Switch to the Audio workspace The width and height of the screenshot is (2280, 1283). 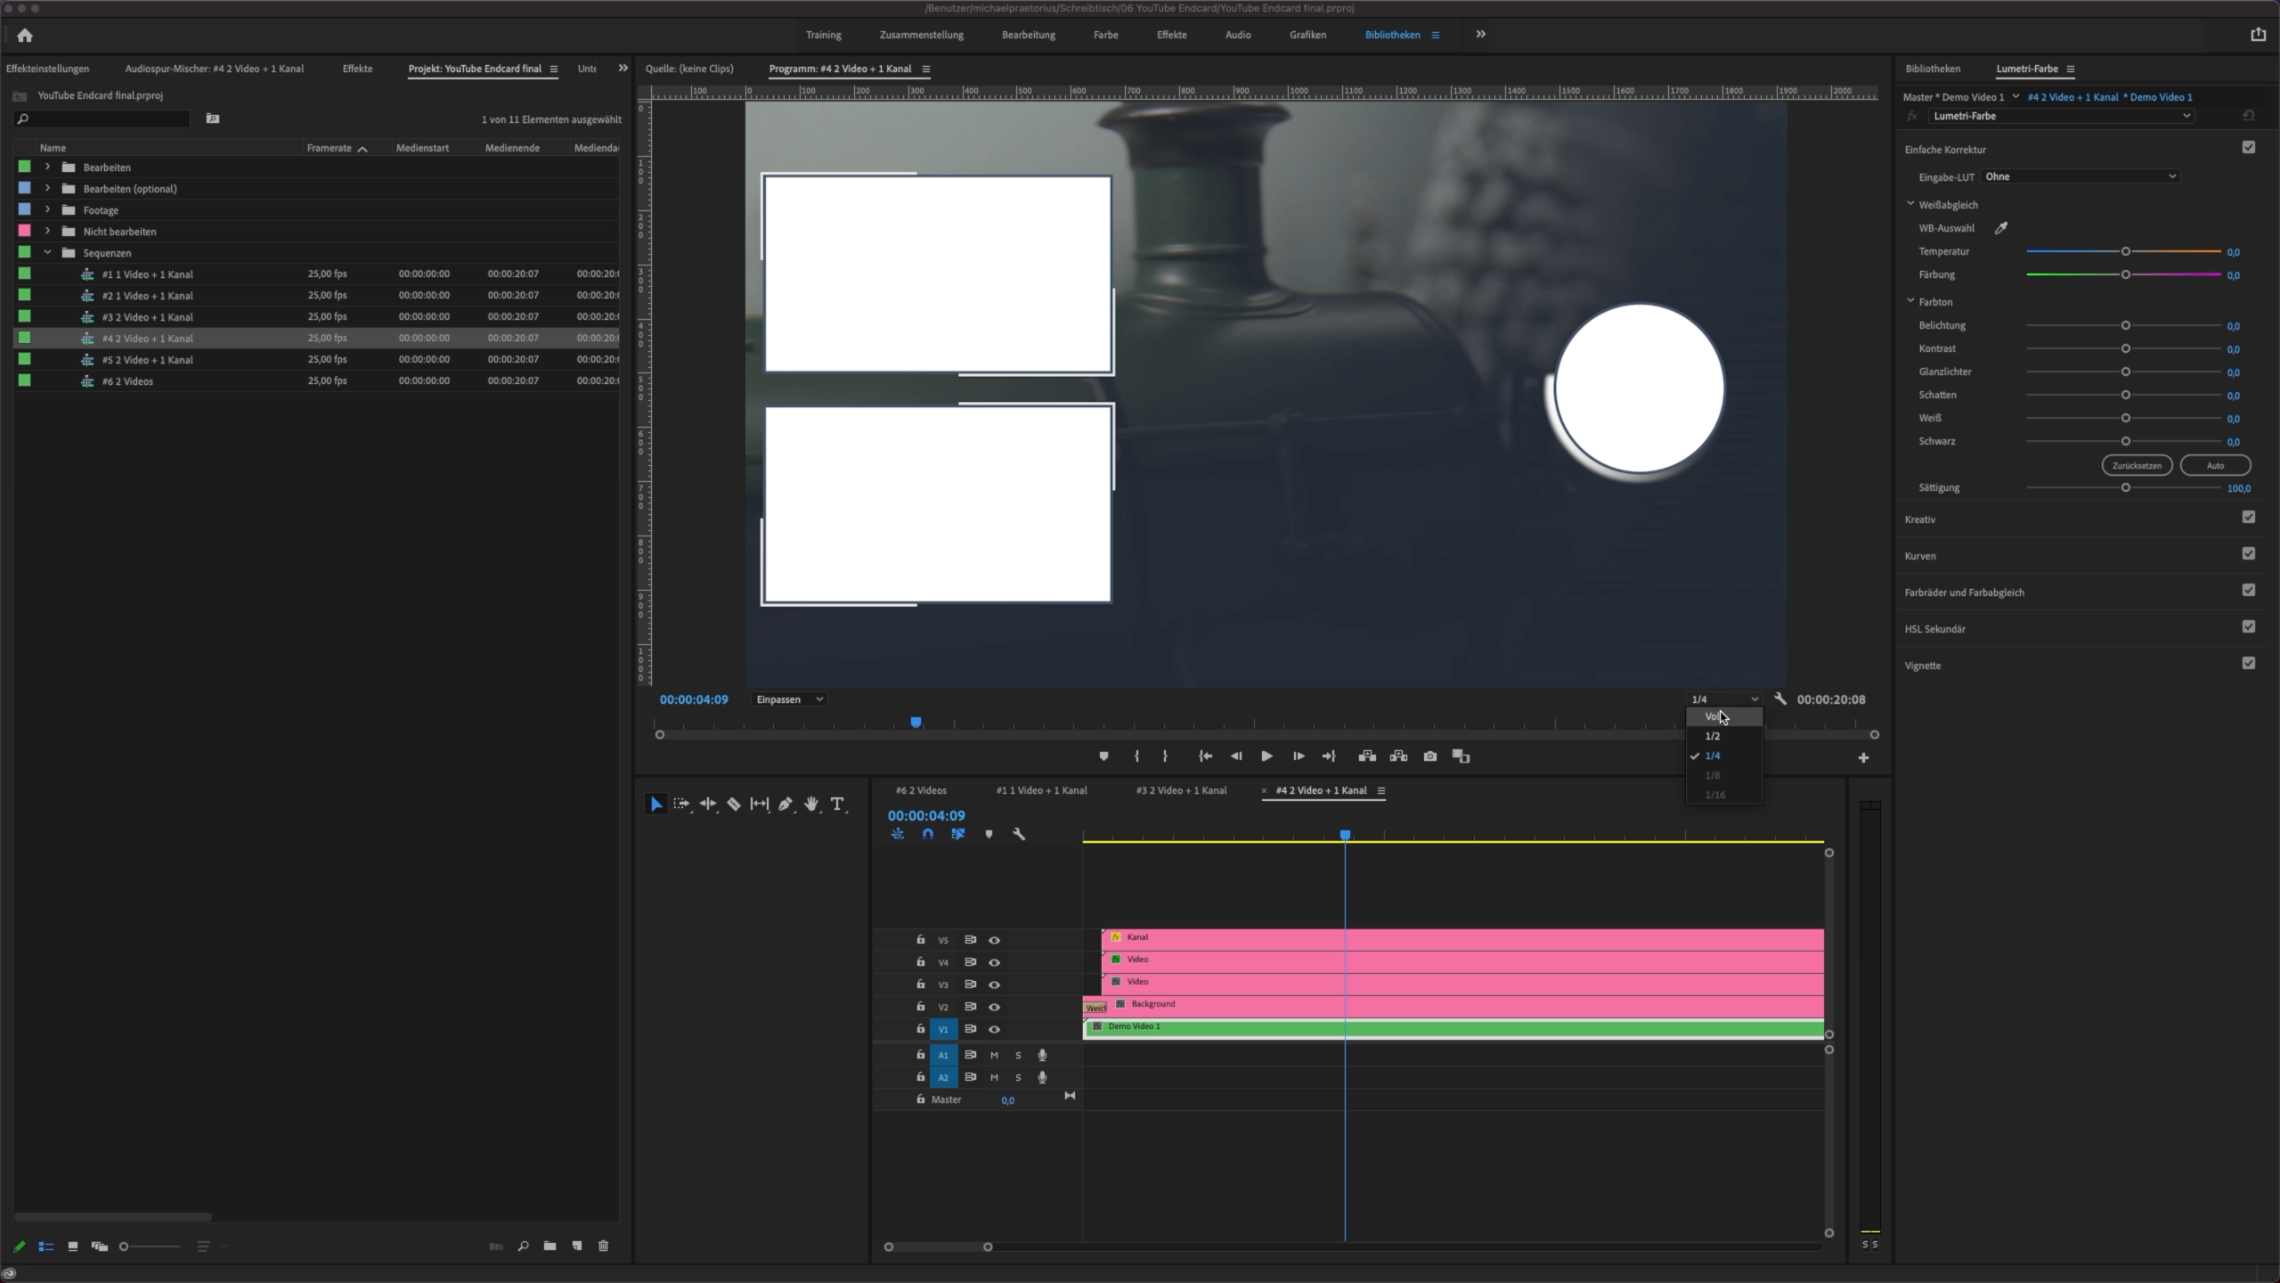point(1238,35)
